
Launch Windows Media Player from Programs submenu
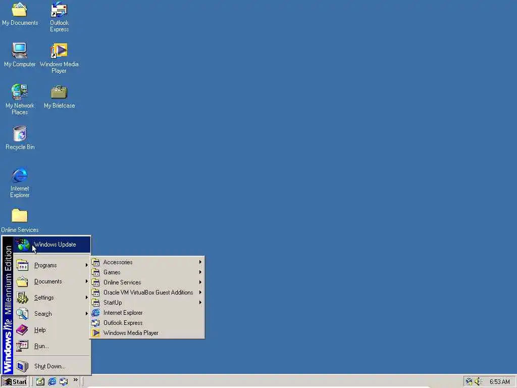[x=147, y=333]
